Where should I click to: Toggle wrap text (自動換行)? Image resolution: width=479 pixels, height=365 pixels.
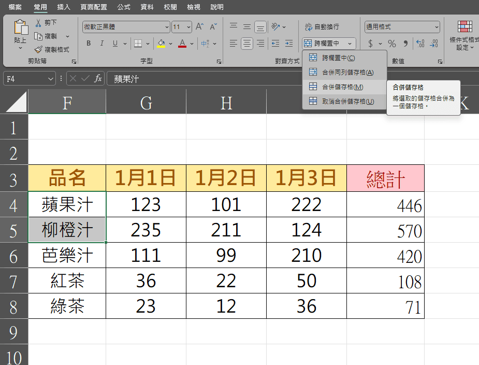(x=322, y=26)
